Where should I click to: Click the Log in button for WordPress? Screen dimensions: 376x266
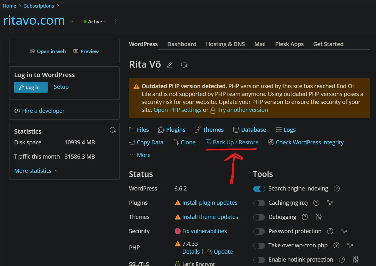(x=31, y=88)
